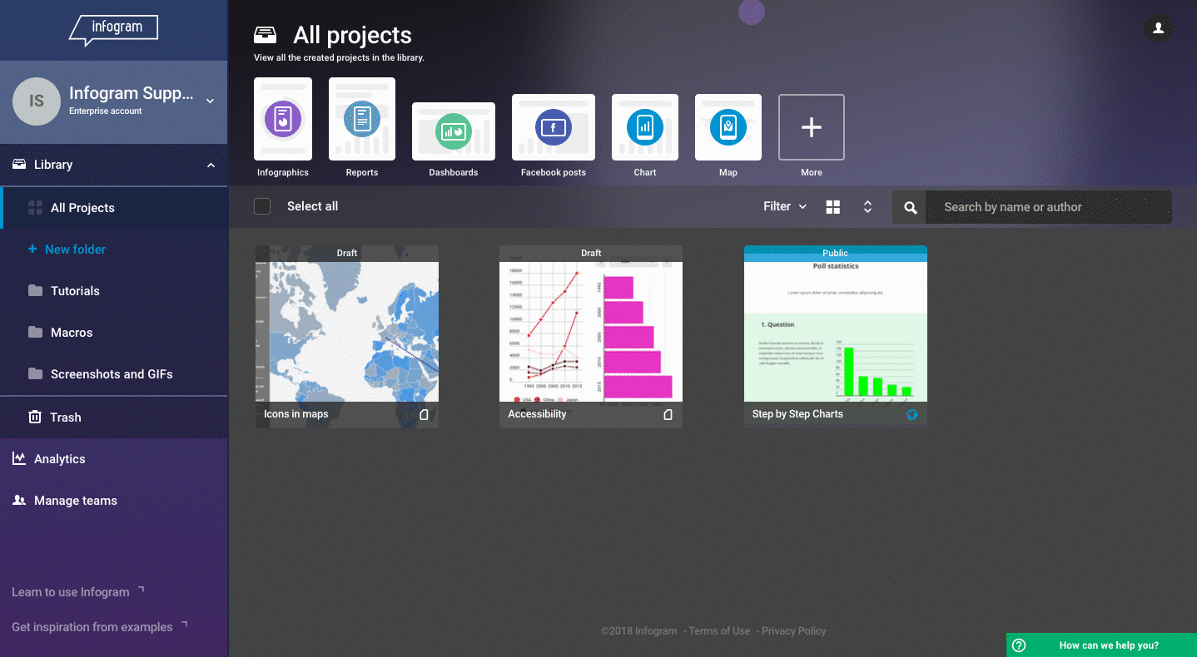The height and width of the screenshot is (657, 1197).
Task: Create a new Dashboards project
Action: (453, 131)
